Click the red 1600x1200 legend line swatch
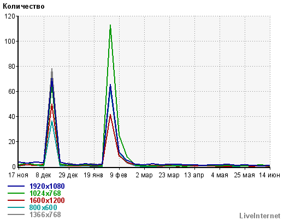 16,200
